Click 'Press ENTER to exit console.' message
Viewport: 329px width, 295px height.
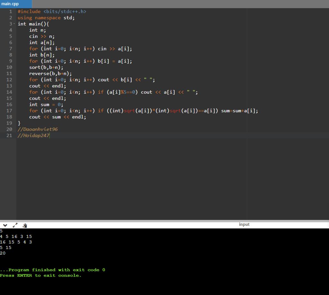tap(40, 275)
